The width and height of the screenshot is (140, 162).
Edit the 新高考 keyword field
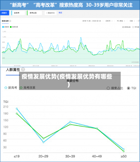coord(18,13)
